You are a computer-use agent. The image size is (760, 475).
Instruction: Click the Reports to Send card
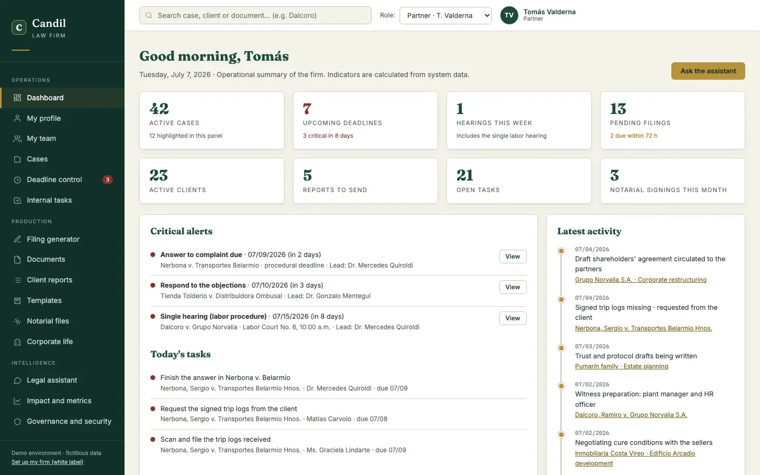pos(365,180)
